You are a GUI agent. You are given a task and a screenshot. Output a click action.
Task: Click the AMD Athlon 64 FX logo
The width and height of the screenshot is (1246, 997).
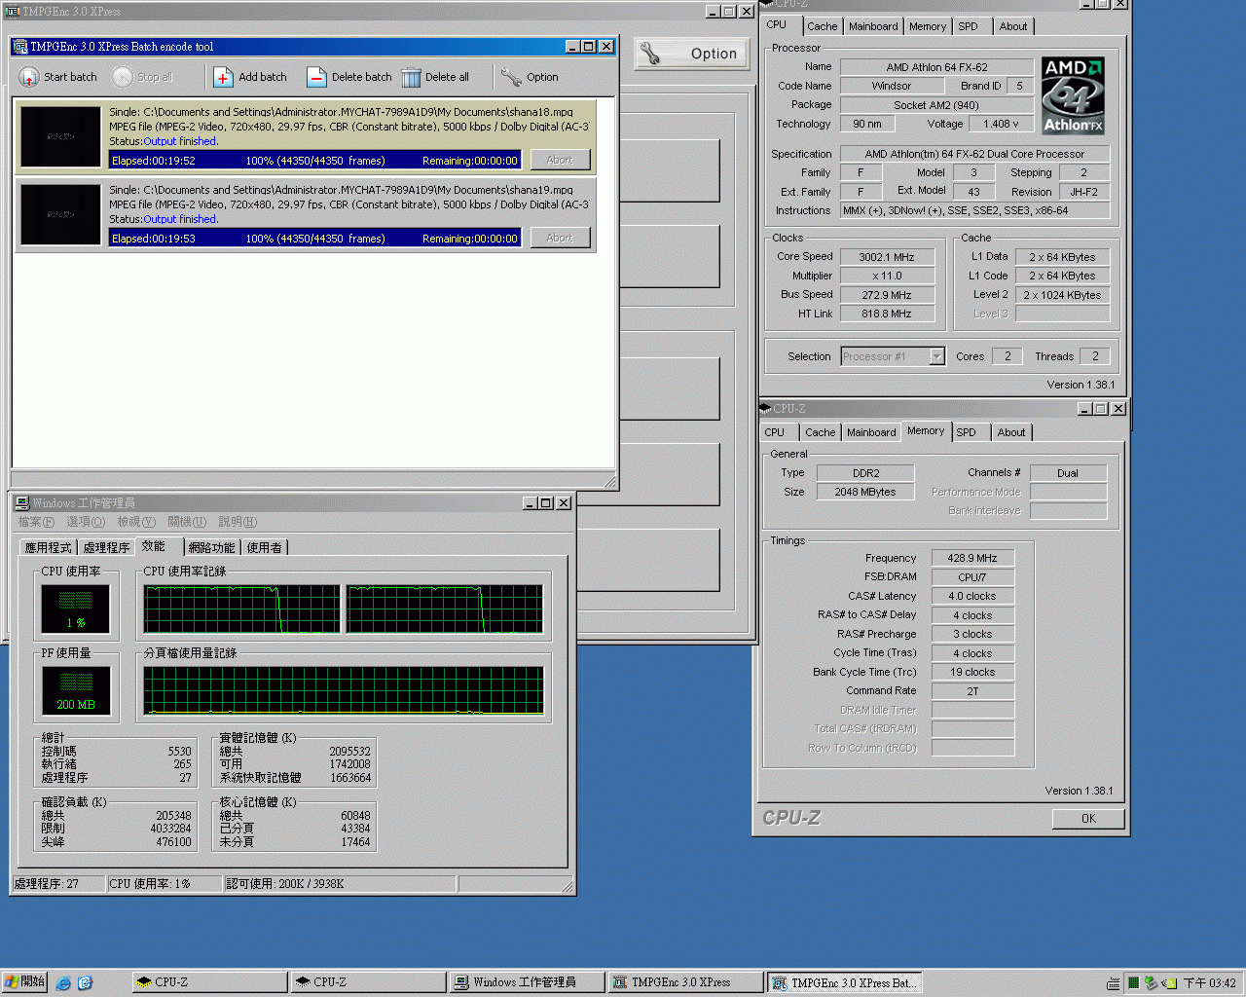point(1073,95)
